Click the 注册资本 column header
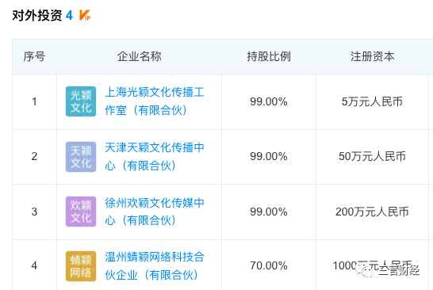Viewport: 433px width, 290px height. [x=372, y=56]
